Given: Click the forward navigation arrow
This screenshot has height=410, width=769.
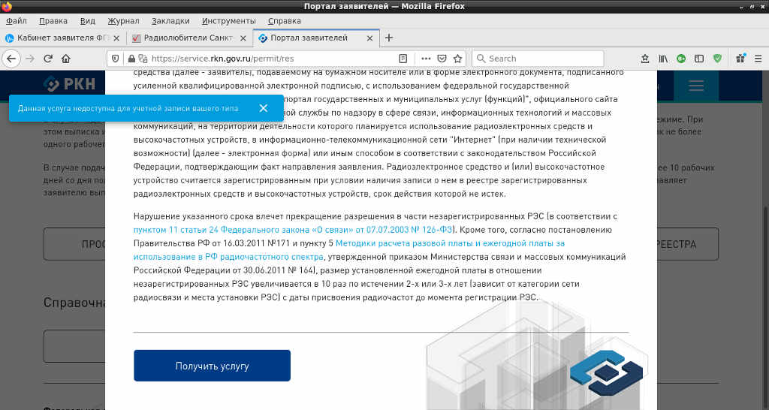Looking at the screenshot, I should [30, 59].
